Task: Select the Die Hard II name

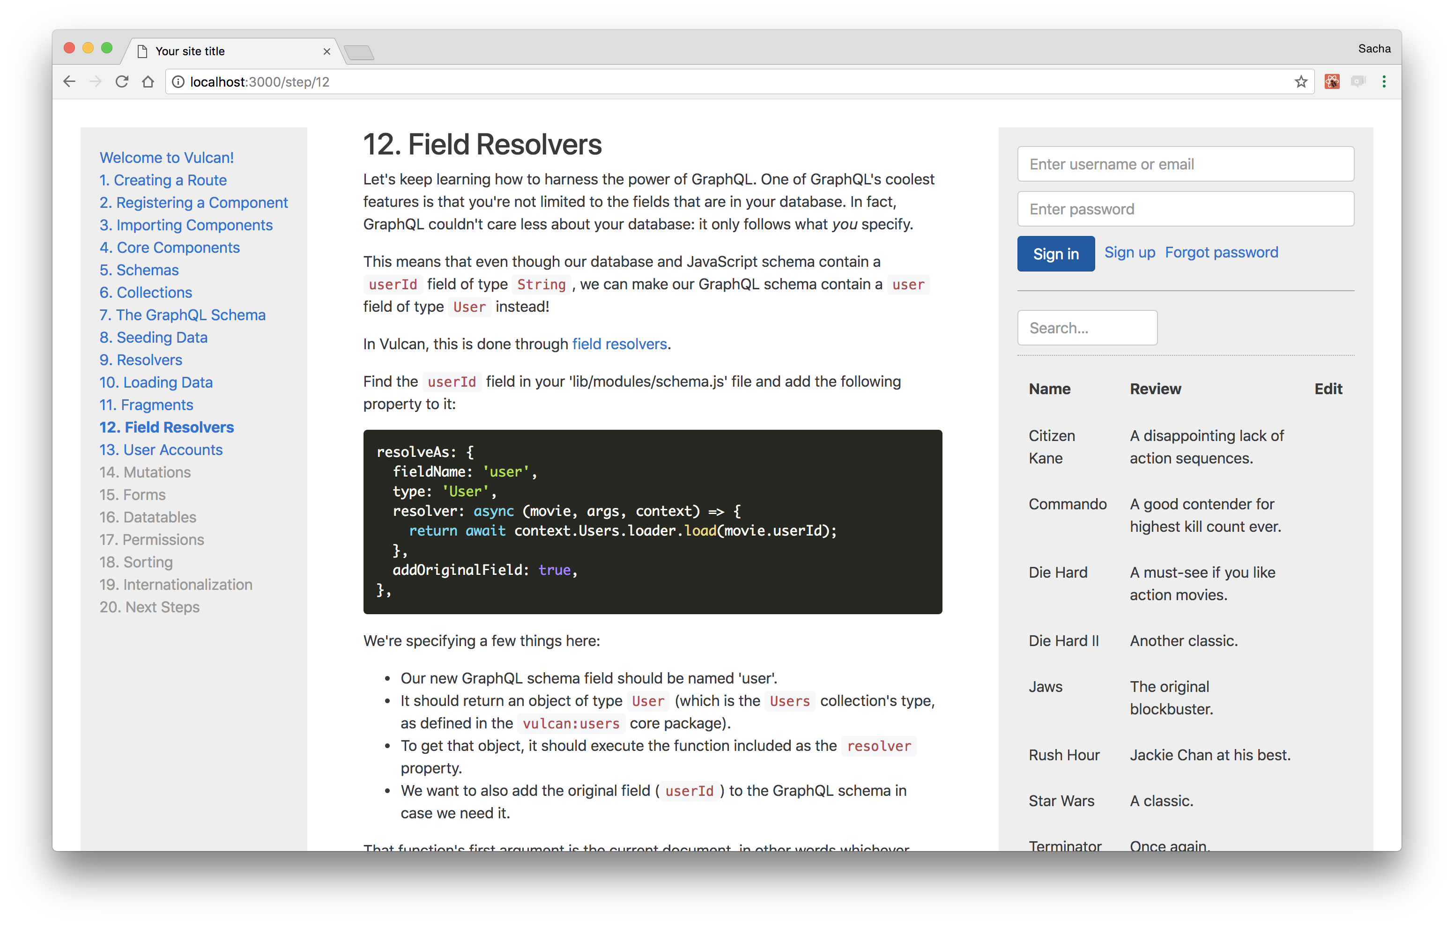Action: [1063, 640]
